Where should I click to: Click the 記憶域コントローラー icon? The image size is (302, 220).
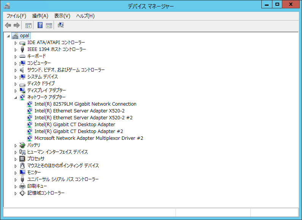pyautogui.click(x=22, y=193)
